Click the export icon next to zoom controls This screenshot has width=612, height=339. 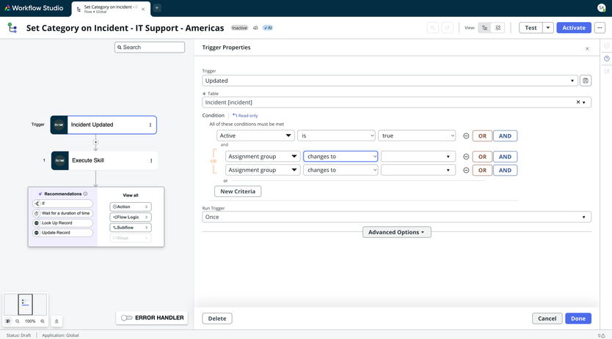click(57, 321)
